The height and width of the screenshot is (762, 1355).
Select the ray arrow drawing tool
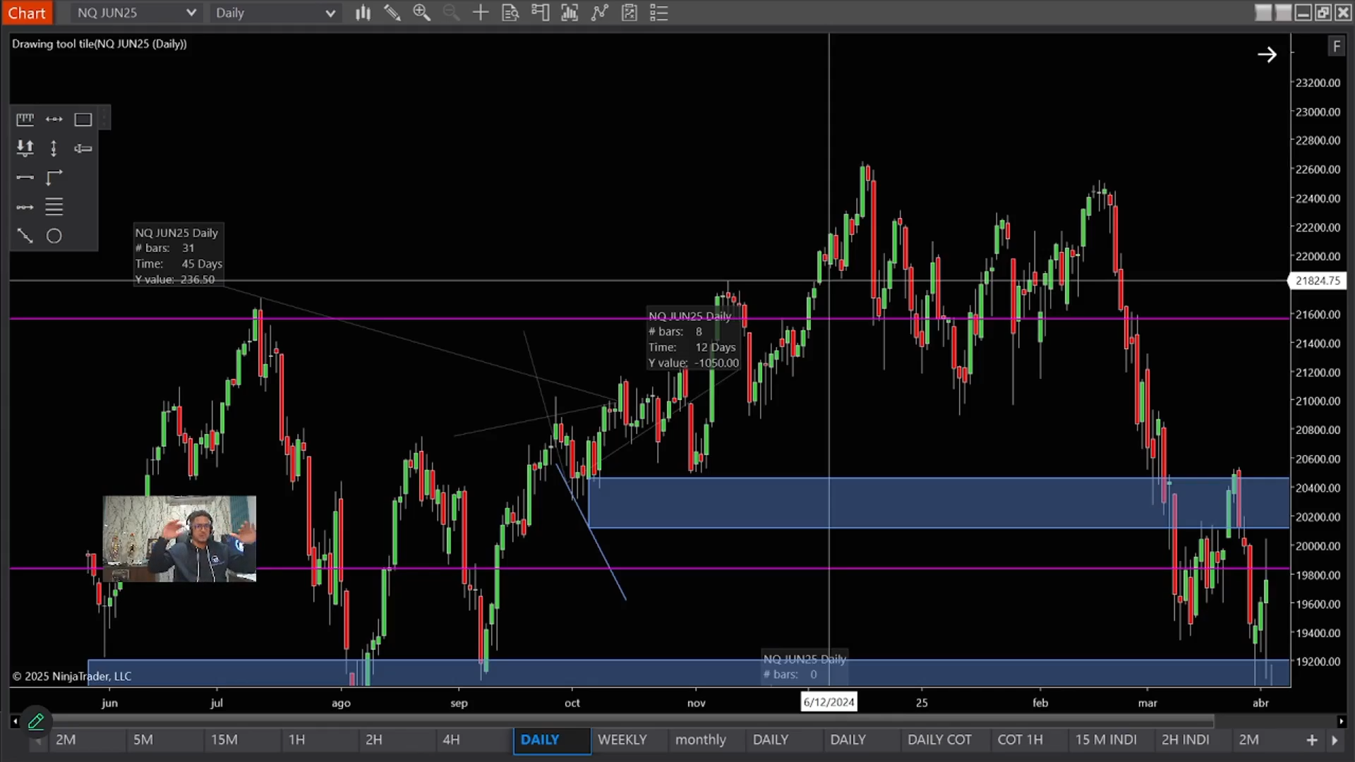(x=25, y=207)
